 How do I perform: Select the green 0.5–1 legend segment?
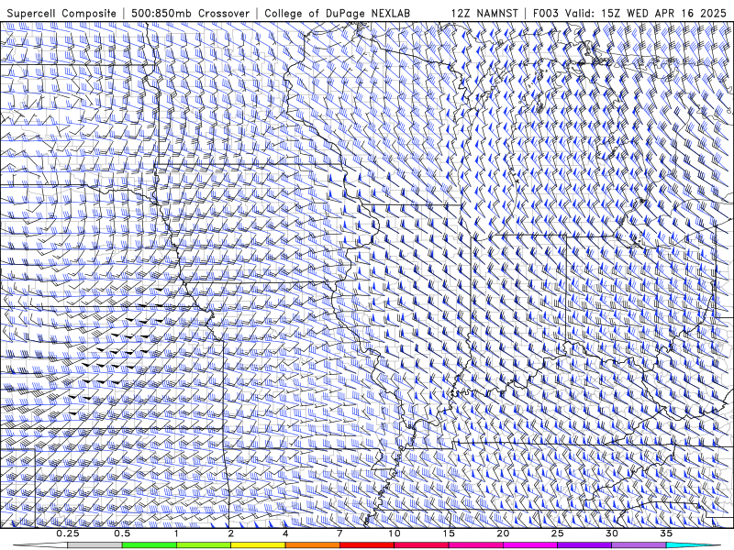click(150, 545)
